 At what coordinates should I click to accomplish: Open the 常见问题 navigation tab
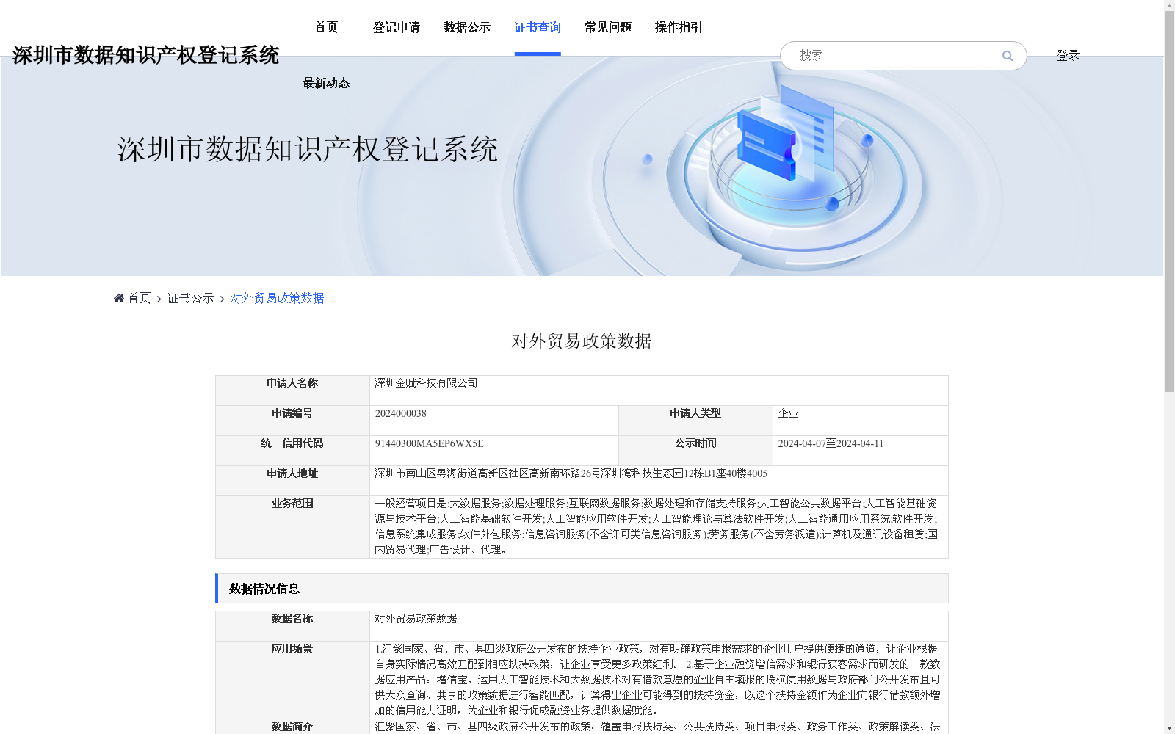tap(608, 27)
